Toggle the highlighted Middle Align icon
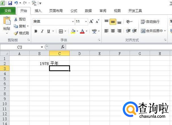 pyautogui.click(x=113, y=22)
